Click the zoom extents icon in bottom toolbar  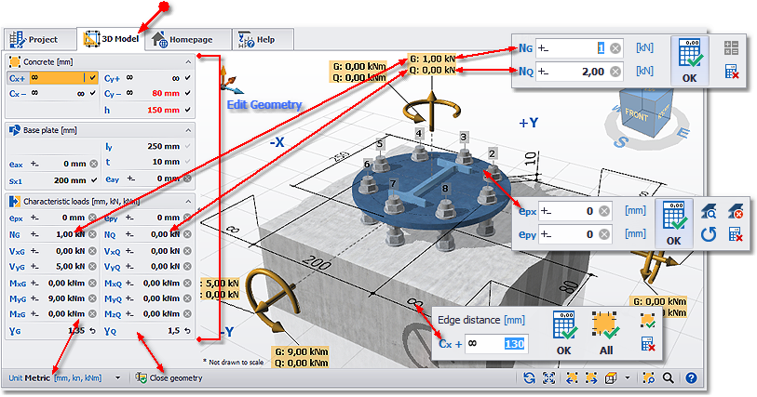[549, 378]
